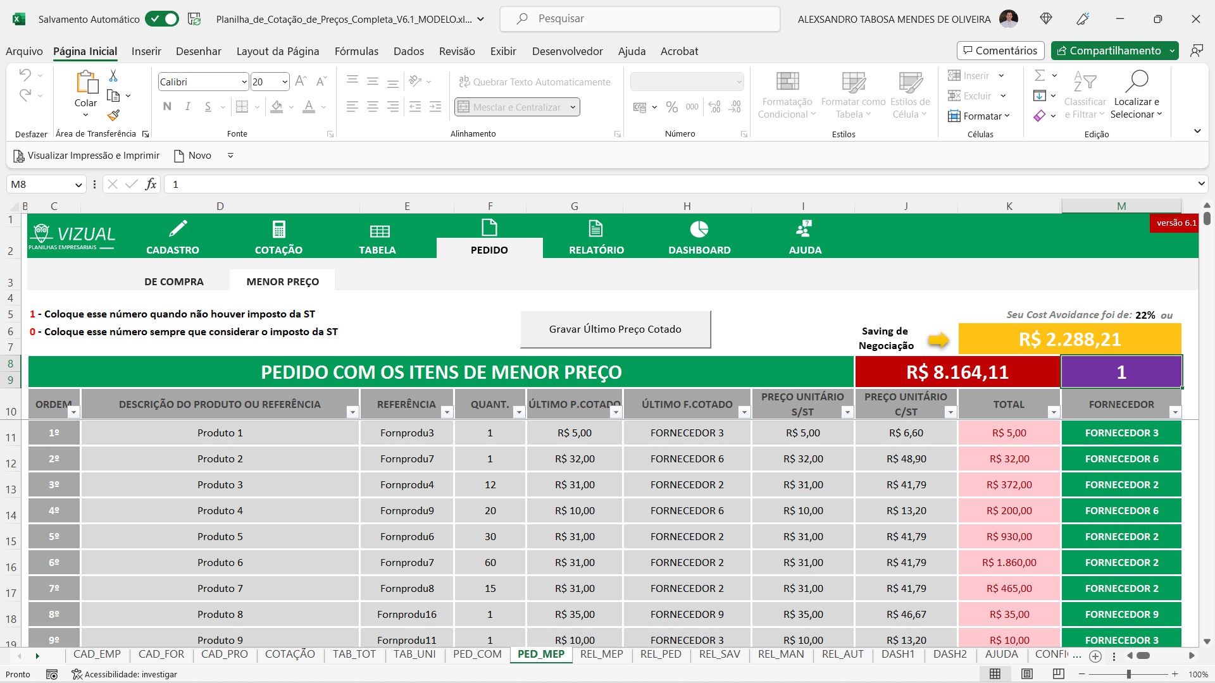Image resolution: width=1215 pixels, height=683 pixels.
Task: Toggle Underline (S) formatting
Action: click(208, 106)
